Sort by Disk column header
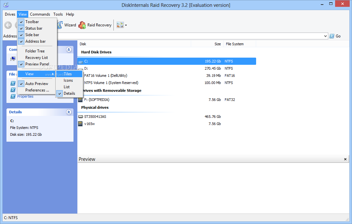The height and width of the screenshot is (224, 352). point(134,44)
